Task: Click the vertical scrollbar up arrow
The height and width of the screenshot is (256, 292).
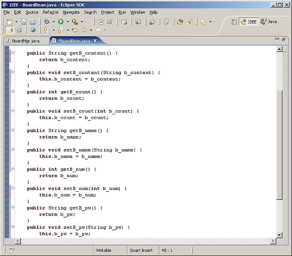Action: click(279, 49)
